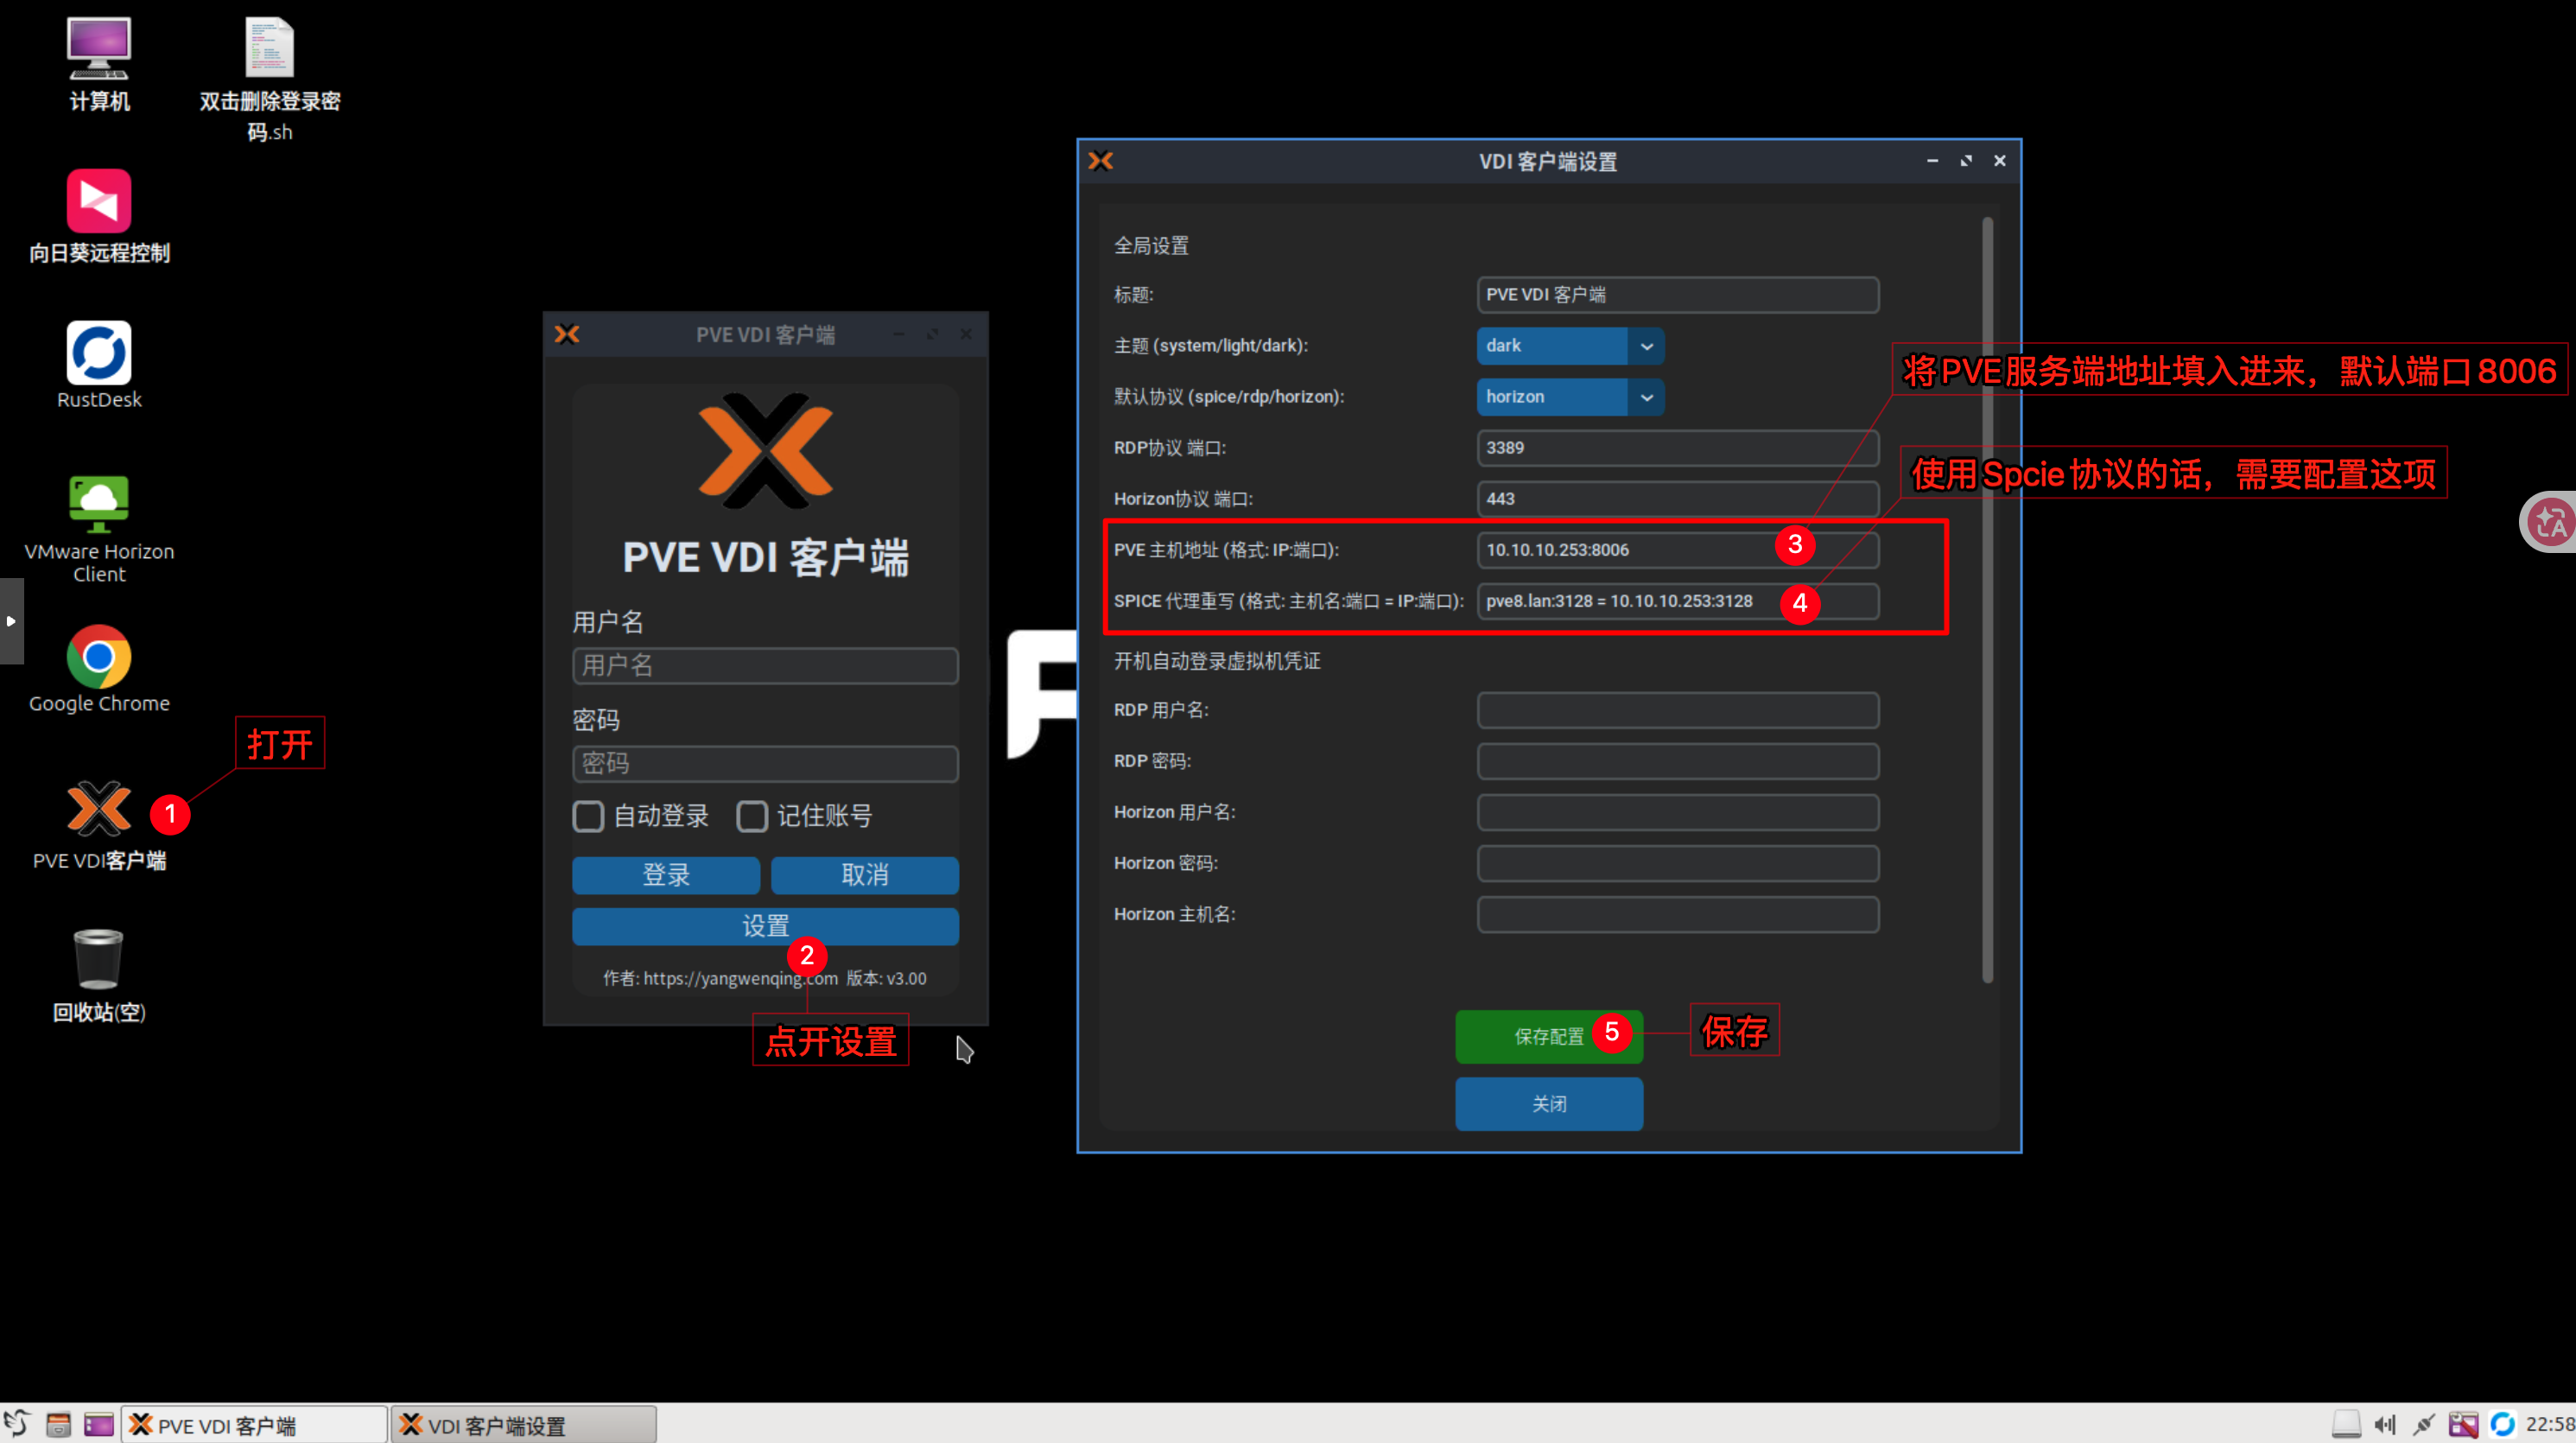
Task: Click the 22:58 clock in the tray
Action: pos(2549,1424)
